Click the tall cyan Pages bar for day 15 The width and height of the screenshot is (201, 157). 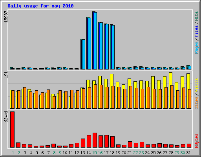pos(95,41)
